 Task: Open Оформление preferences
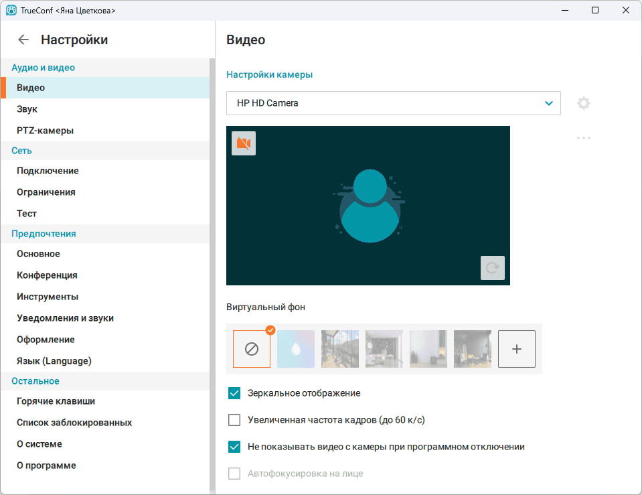pyautogui.click(x=105, y=340)
